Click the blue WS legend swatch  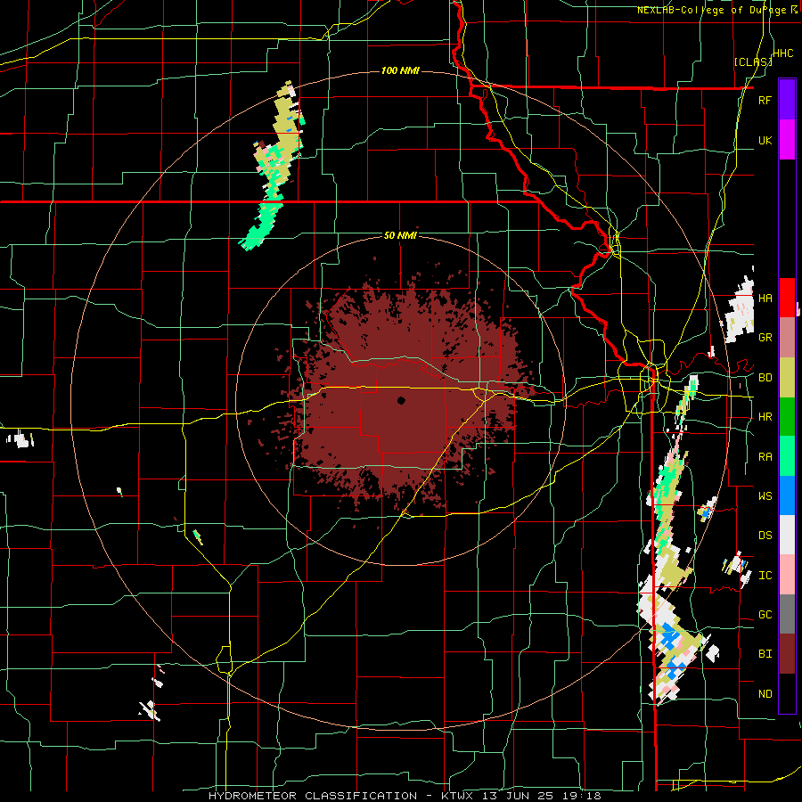pyautogui.click(x=787, y=495)
